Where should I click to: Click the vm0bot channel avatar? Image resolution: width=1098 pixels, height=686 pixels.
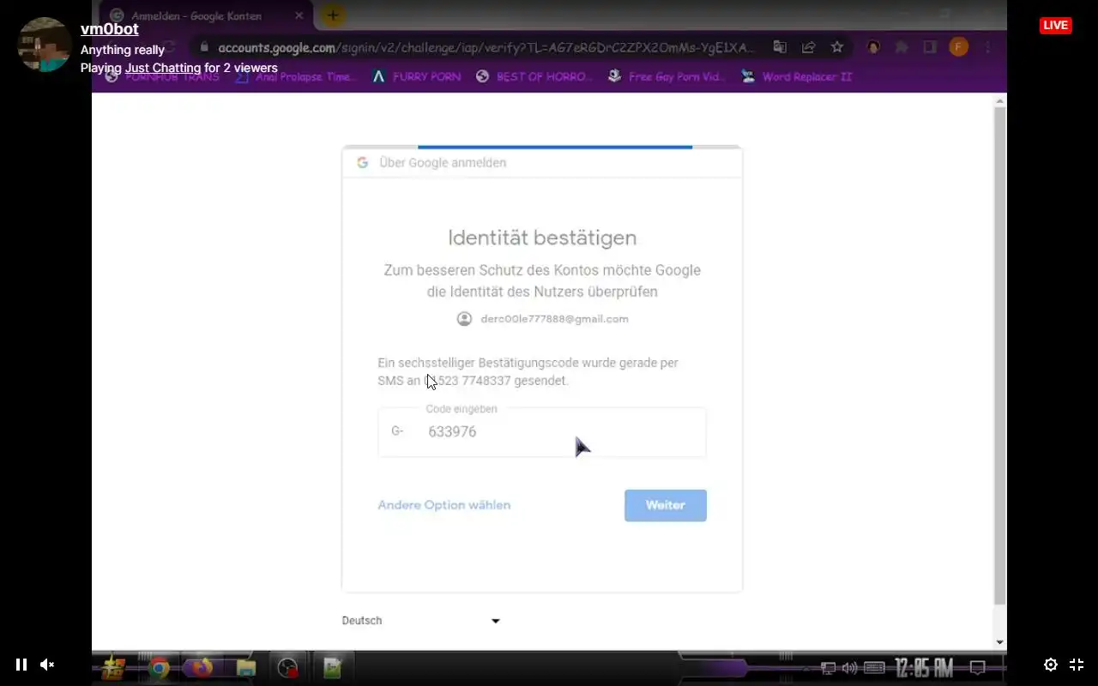[x=45, y=45]
